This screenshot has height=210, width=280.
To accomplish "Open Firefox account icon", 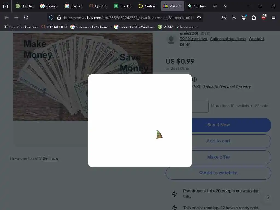I will [x=244, y=17].
